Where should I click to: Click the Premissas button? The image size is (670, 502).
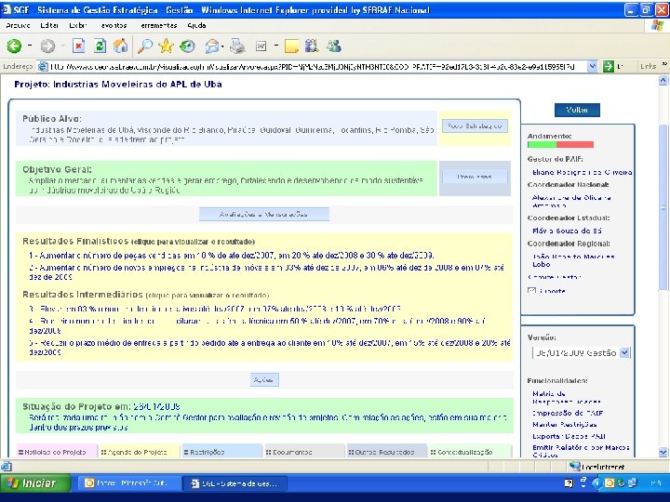point(475,177)
